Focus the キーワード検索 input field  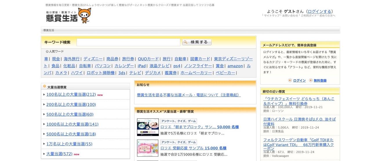click(x=128, y=42)
